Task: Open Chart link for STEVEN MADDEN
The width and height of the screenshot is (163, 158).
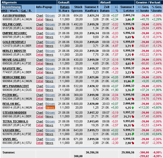Action: click(39, 113)
